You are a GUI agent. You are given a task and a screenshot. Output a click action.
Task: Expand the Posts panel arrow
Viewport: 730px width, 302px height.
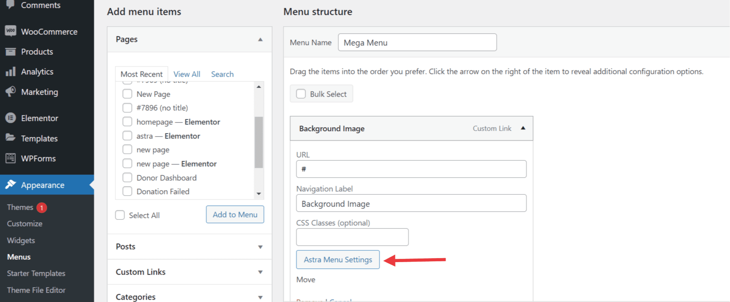tap(260, 247)
